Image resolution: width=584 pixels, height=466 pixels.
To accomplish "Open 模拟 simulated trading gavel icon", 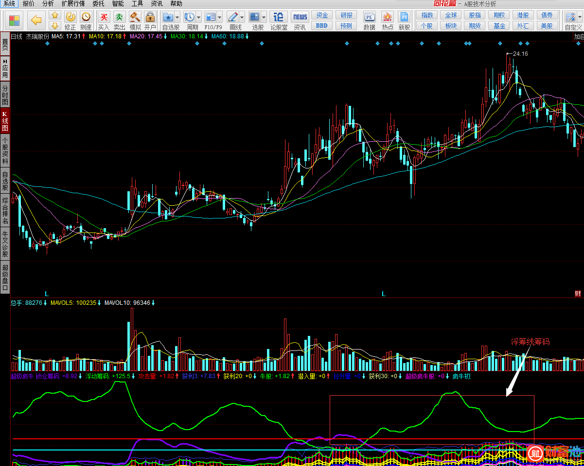I will coord(135,17).
